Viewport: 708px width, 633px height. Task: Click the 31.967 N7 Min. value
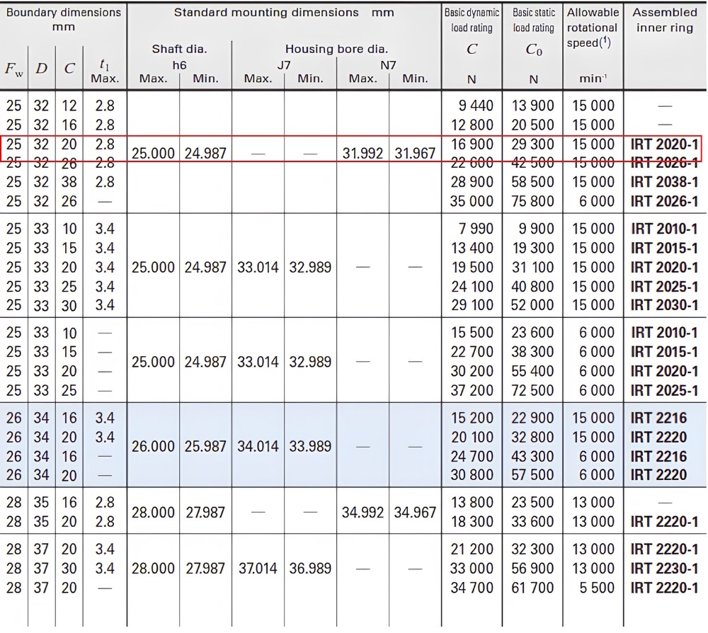pyautogui.click(x=415, y=154)
